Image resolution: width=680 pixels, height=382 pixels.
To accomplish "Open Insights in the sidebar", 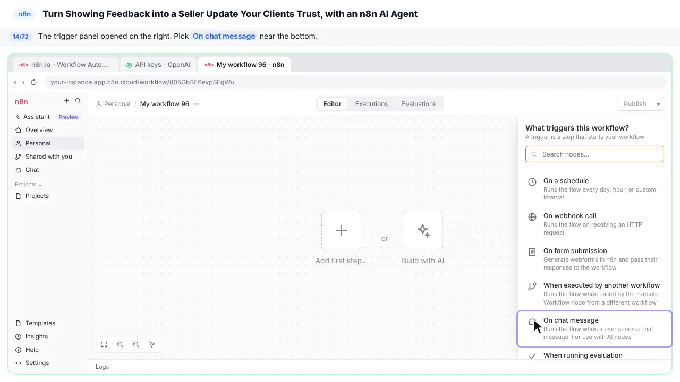I will pos(48,336).
